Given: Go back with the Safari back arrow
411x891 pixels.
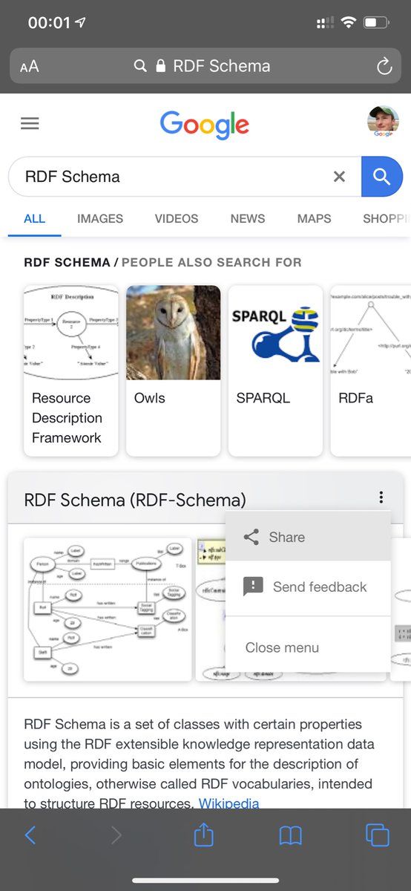Looking at the screenshot, I should [30, 835].
